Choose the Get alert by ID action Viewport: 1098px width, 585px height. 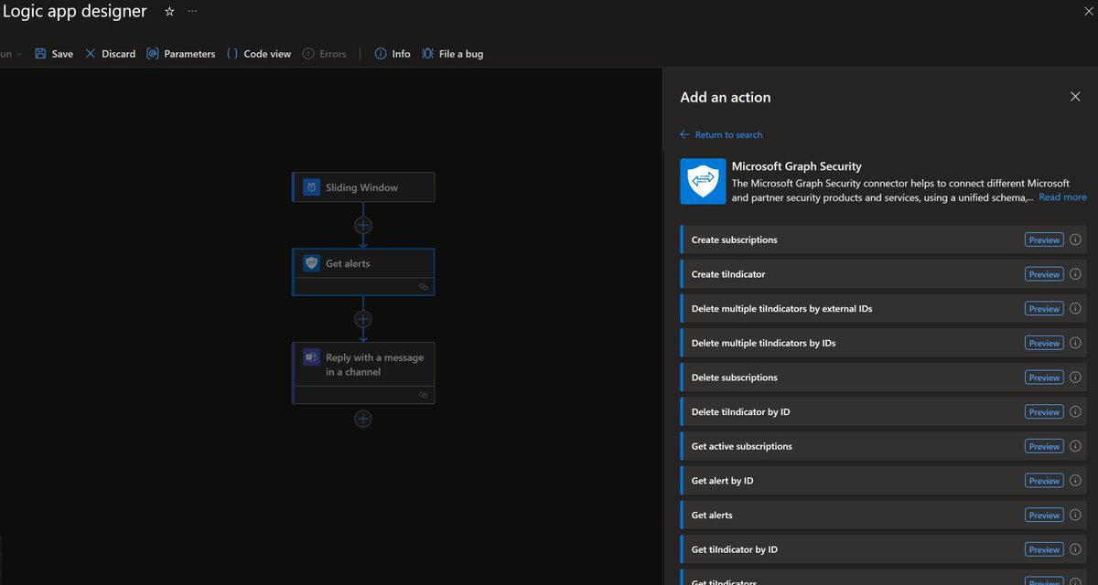883,481
